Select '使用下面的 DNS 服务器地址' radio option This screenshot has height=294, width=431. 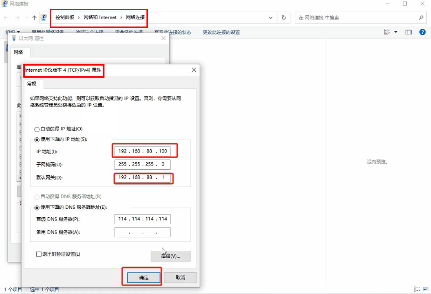click(x=37, y=207)
